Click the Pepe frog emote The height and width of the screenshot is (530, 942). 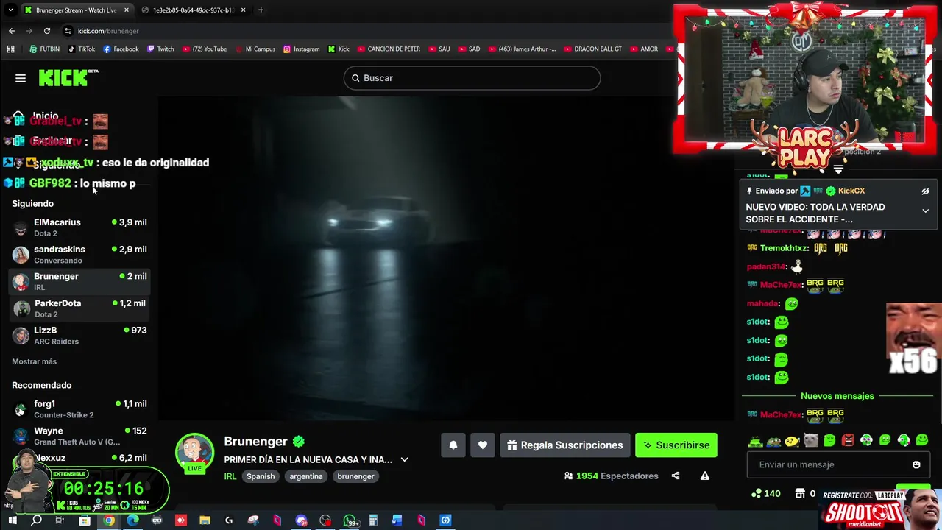773,441
